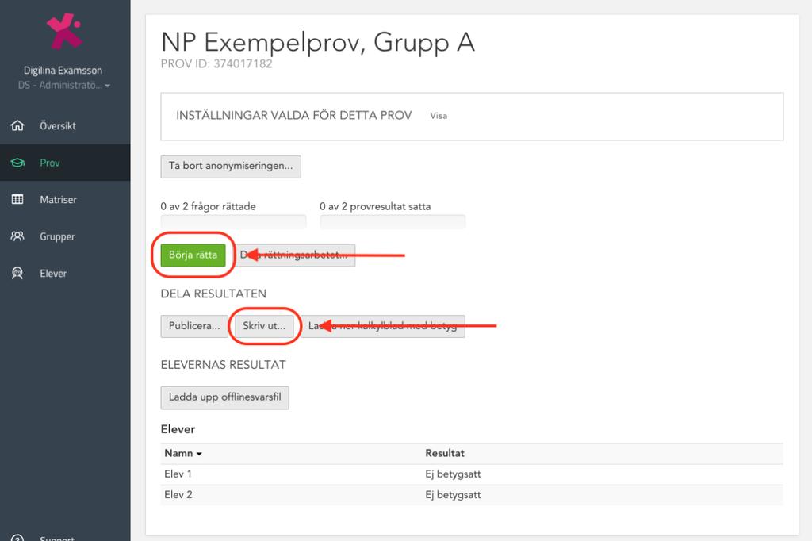Screen dimensions: 812x541
Task: Click Ladda upp offlinesvarsfil button
Action: pos(224,397)
